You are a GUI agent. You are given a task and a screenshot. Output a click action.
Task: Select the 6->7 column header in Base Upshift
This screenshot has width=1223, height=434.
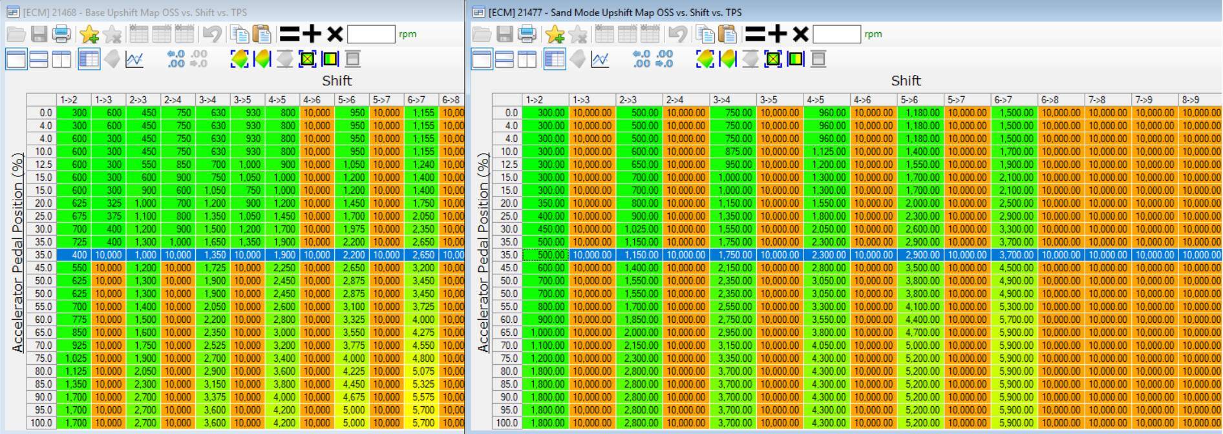point(421,99)
